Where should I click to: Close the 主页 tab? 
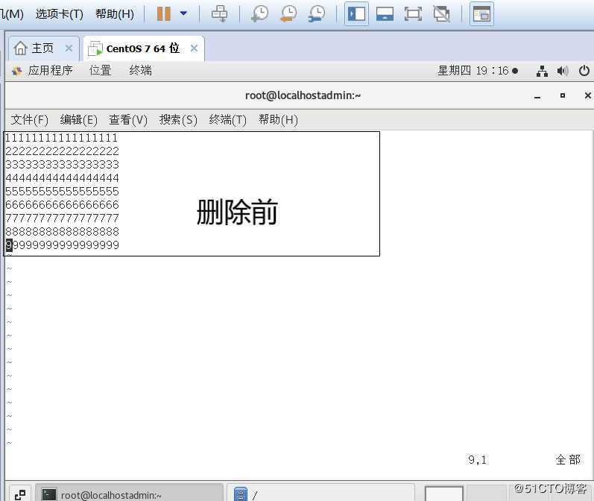point(69,48)
